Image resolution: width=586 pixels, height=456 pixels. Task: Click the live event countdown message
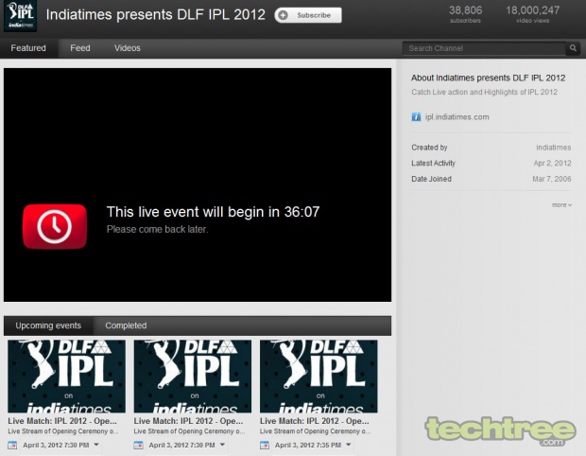pyautogui.click(x=213, y=212)
